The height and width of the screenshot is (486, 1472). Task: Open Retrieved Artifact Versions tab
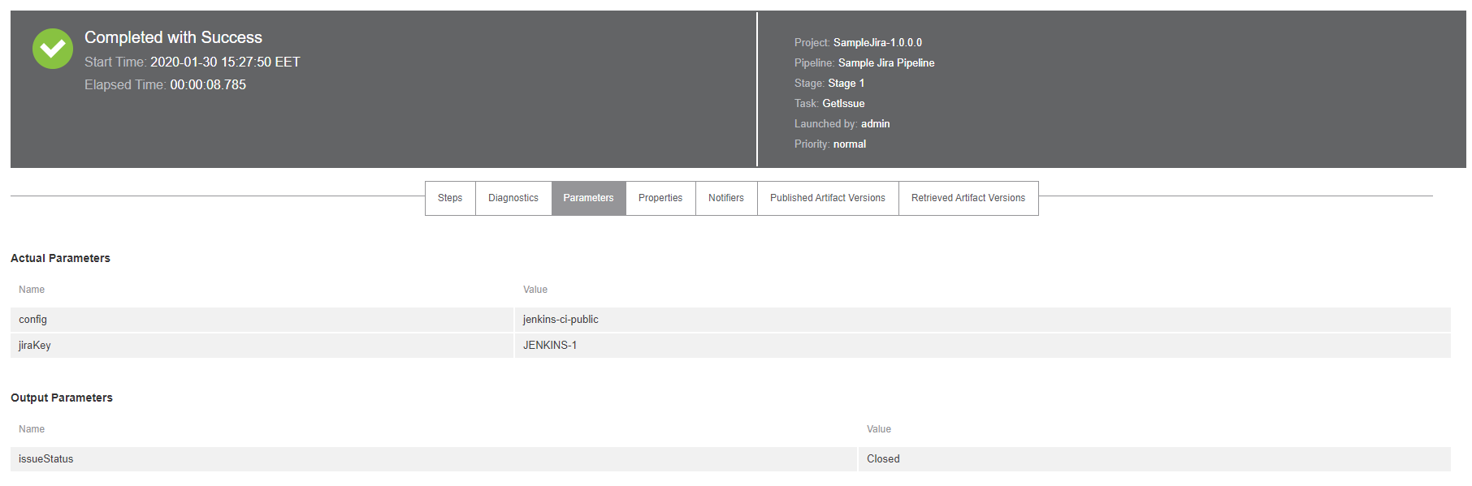[968, 198]
